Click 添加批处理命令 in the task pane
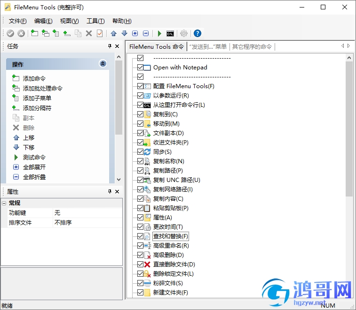Screen dimensions: 356x310 pyautogui.click(x=42, y=88)
